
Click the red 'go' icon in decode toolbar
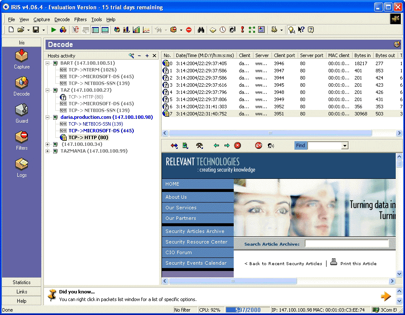click(x=259, y=145)
